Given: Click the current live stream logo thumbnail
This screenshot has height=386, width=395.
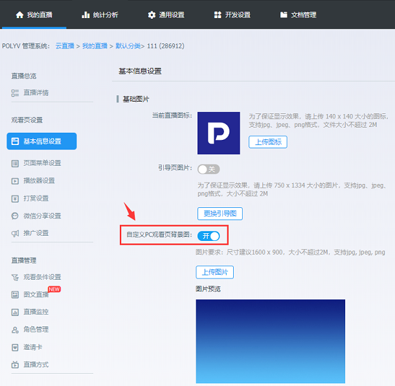Looking at the screenshot, I should (x=218, y=133).
